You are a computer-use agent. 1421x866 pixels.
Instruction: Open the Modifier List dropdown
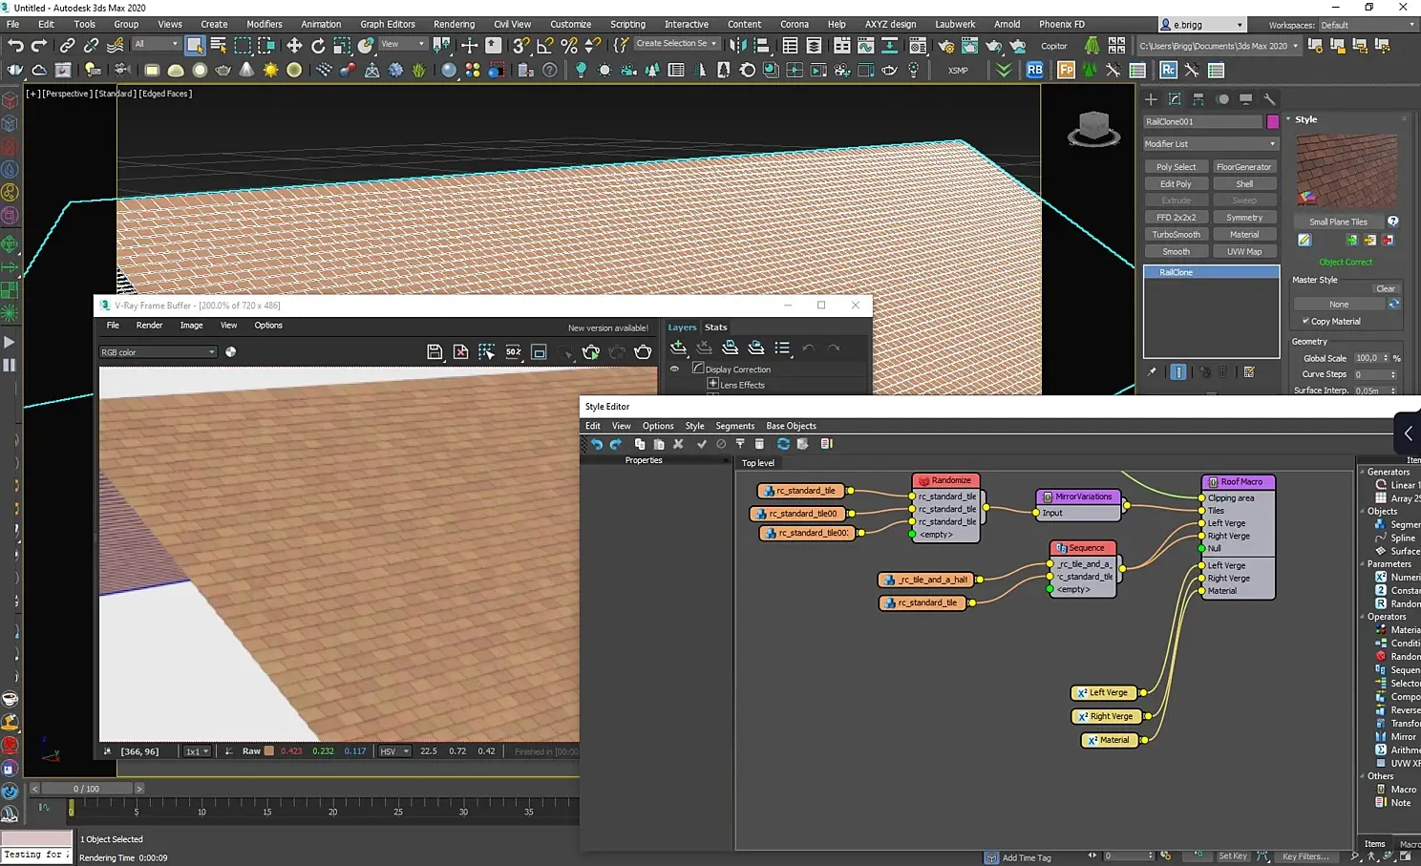pos(1210,144)
